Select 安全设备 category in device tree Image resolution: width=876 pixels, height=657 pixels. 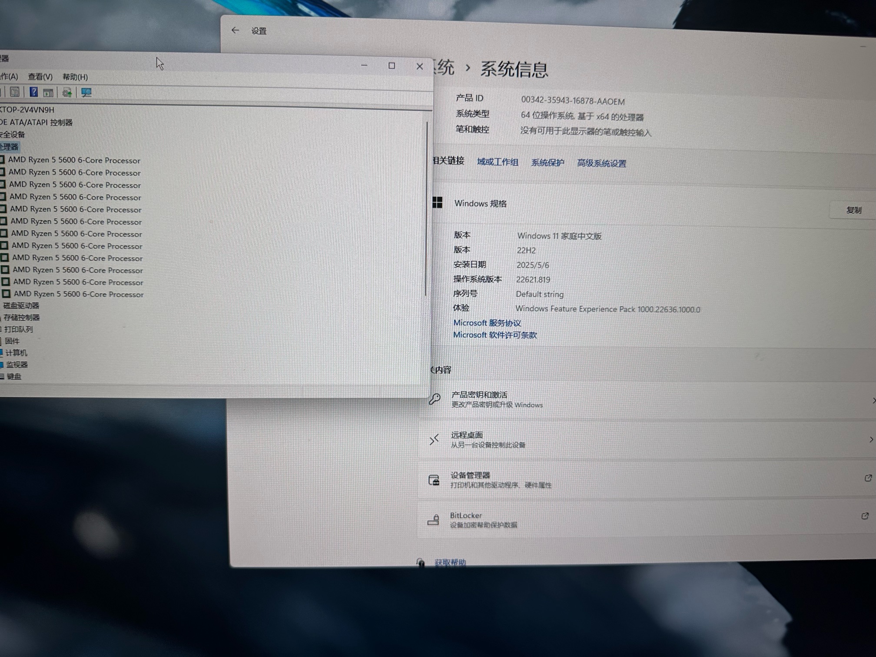(13, 135)
